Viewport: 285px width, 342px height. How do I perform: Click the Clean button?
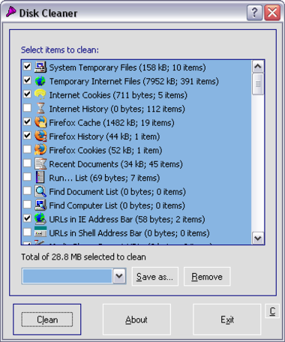47,319
